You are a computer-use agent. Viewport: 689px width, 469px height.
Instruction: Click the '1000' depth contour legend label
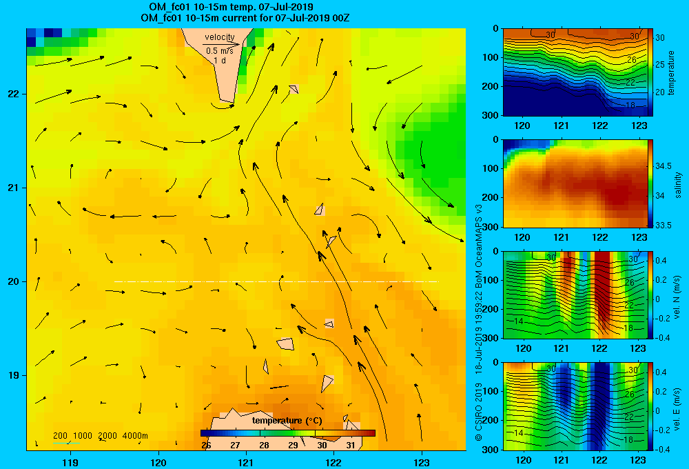tap(83, 436)
